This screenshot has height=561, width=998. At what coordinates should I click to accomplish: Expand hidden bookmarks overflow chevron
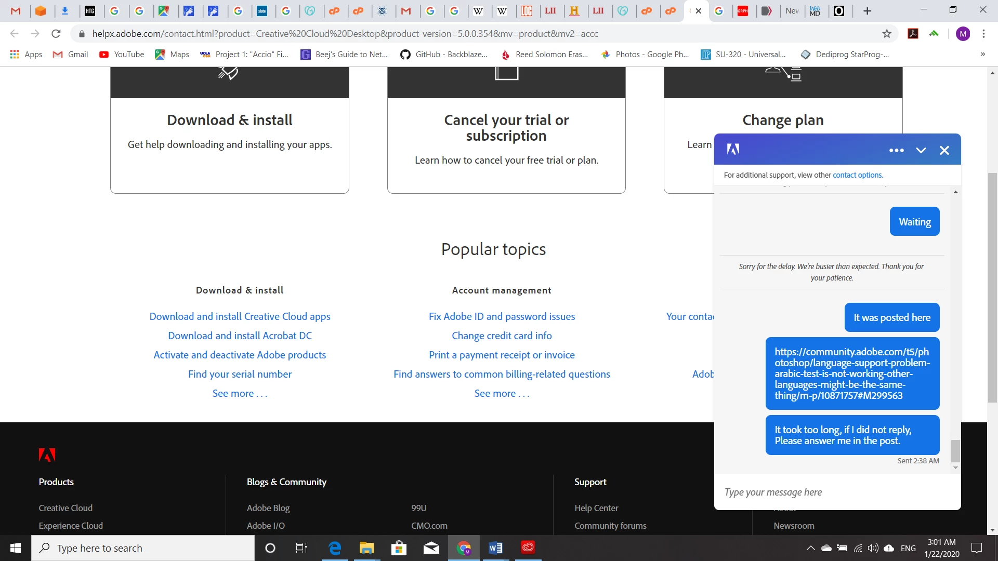(x=982, y=54)
